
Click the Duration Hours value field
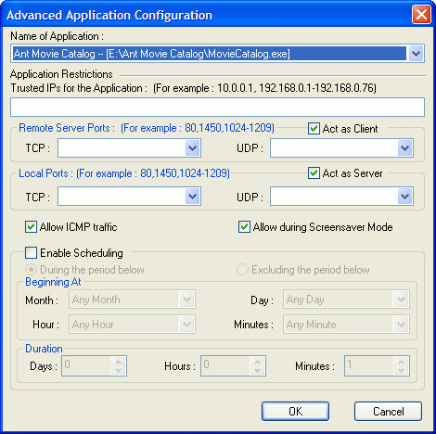pos(225,365)
